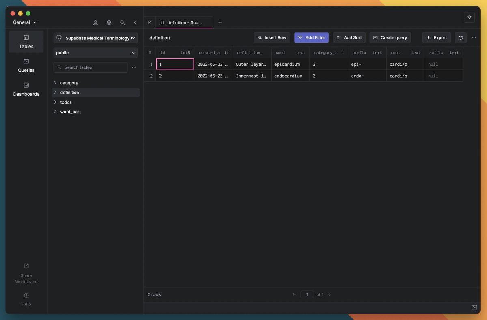Select the suffix column header

444,53
